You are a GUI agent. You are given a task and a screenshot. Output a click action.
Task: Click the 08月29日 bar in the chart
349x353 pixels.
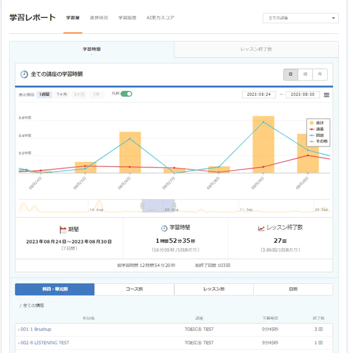coord(263,144)
